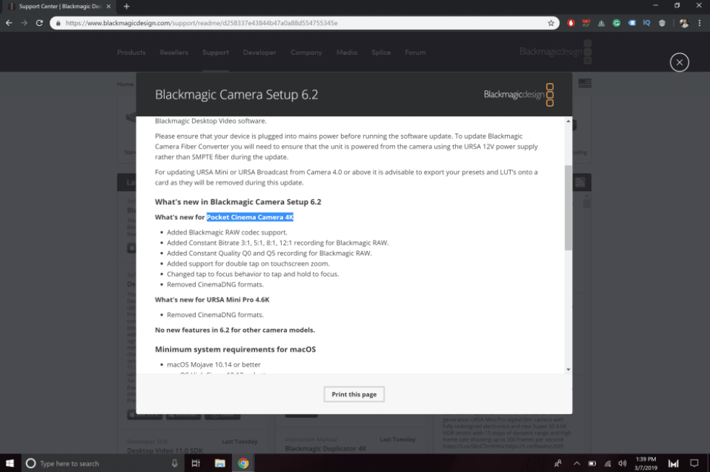This screenshot has height=472, width=710.
Task: Open the Resellers menu item
Action: [x=174, y=53]
